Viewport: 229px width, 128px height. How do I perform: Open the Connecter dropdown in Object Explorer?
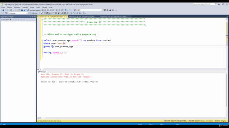pos(5,20)
